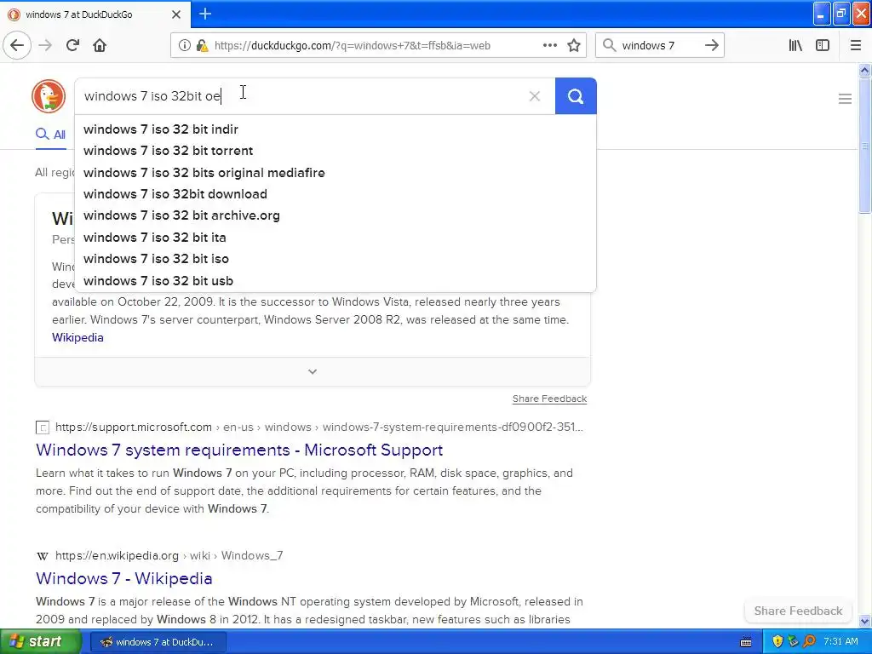The width and height of the screenshot is (872, 654).
Task: Click the orange magnifier tray icon
Action: click(809, 642)
